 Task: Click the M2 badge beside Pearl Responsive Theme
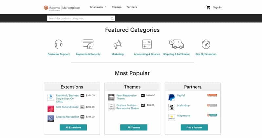point(143,95)
